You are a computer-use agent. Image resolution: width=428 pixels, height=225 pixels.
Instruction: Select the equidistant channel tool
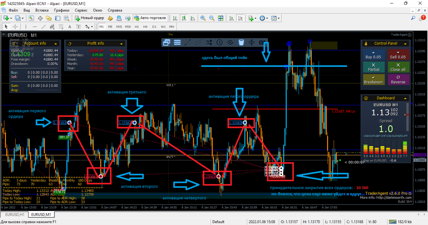[52, 27]
